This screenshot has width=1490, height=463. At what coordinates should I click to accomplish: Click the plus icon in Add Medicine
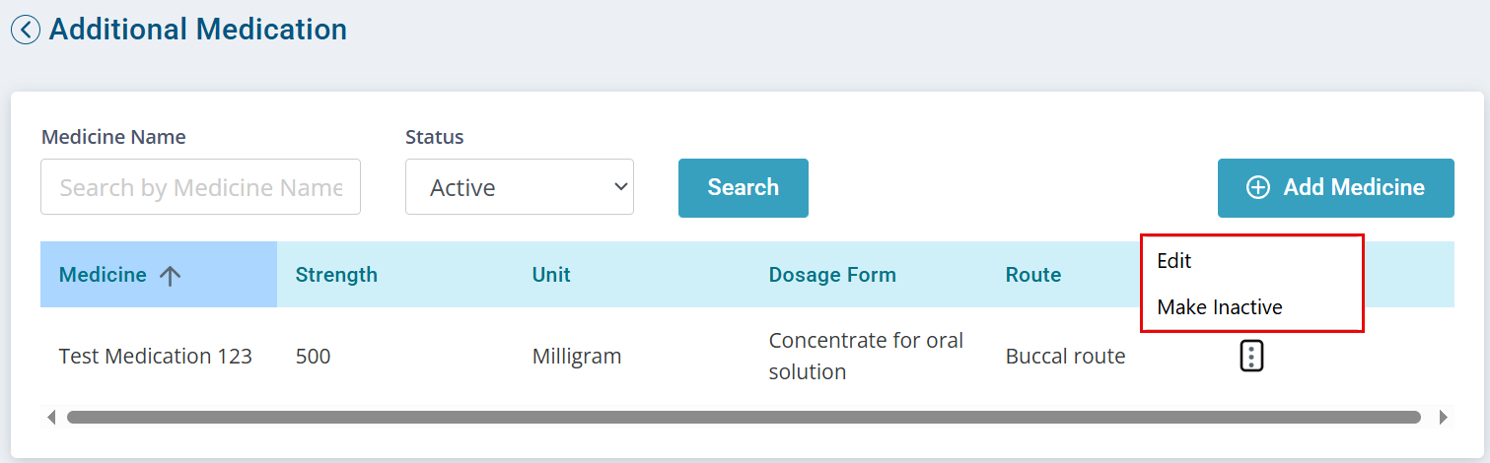pyautogui.click(x=1258, y=187)
